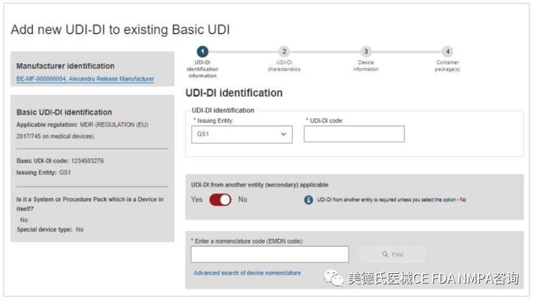Click the EMDN nomenclature code text box
Image resolution: width=536 pixels, height=302 pixels.
(269, 254)
